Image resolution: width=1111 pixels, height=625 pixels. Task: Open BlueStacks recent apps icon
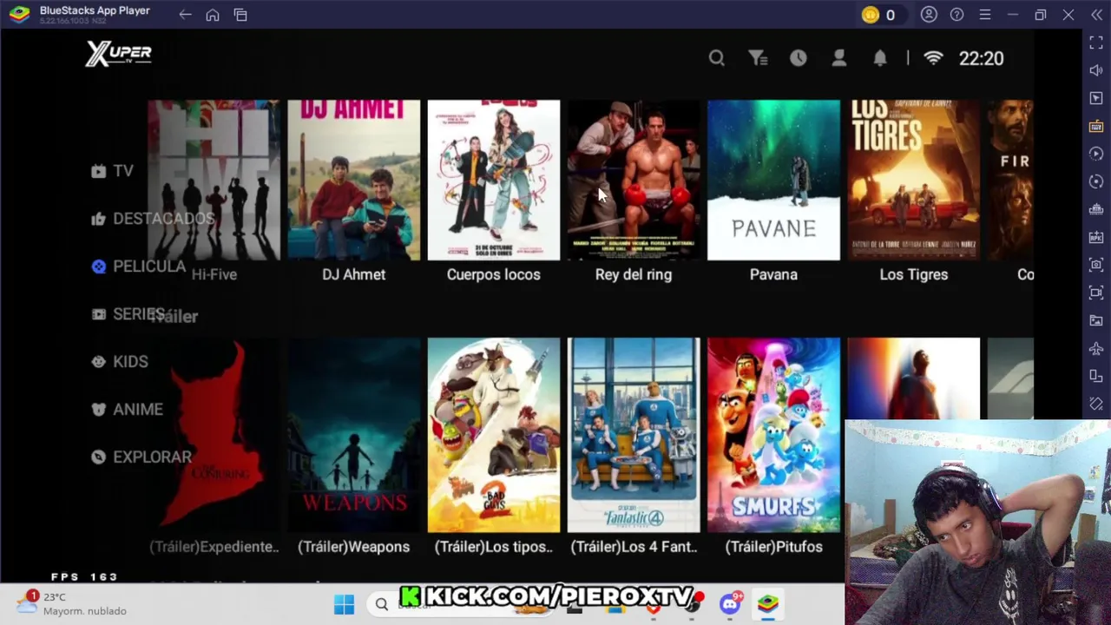pos(240,15)
